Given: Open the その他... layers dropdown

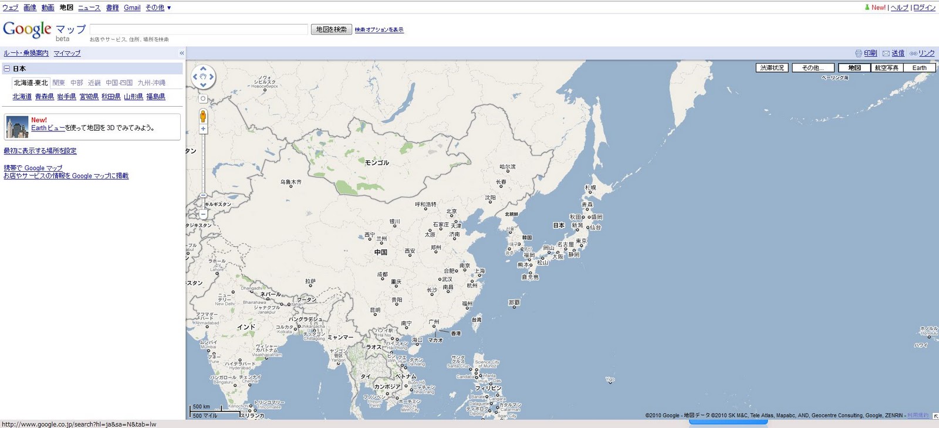Looking at the screenshot, I should (813, 68).
